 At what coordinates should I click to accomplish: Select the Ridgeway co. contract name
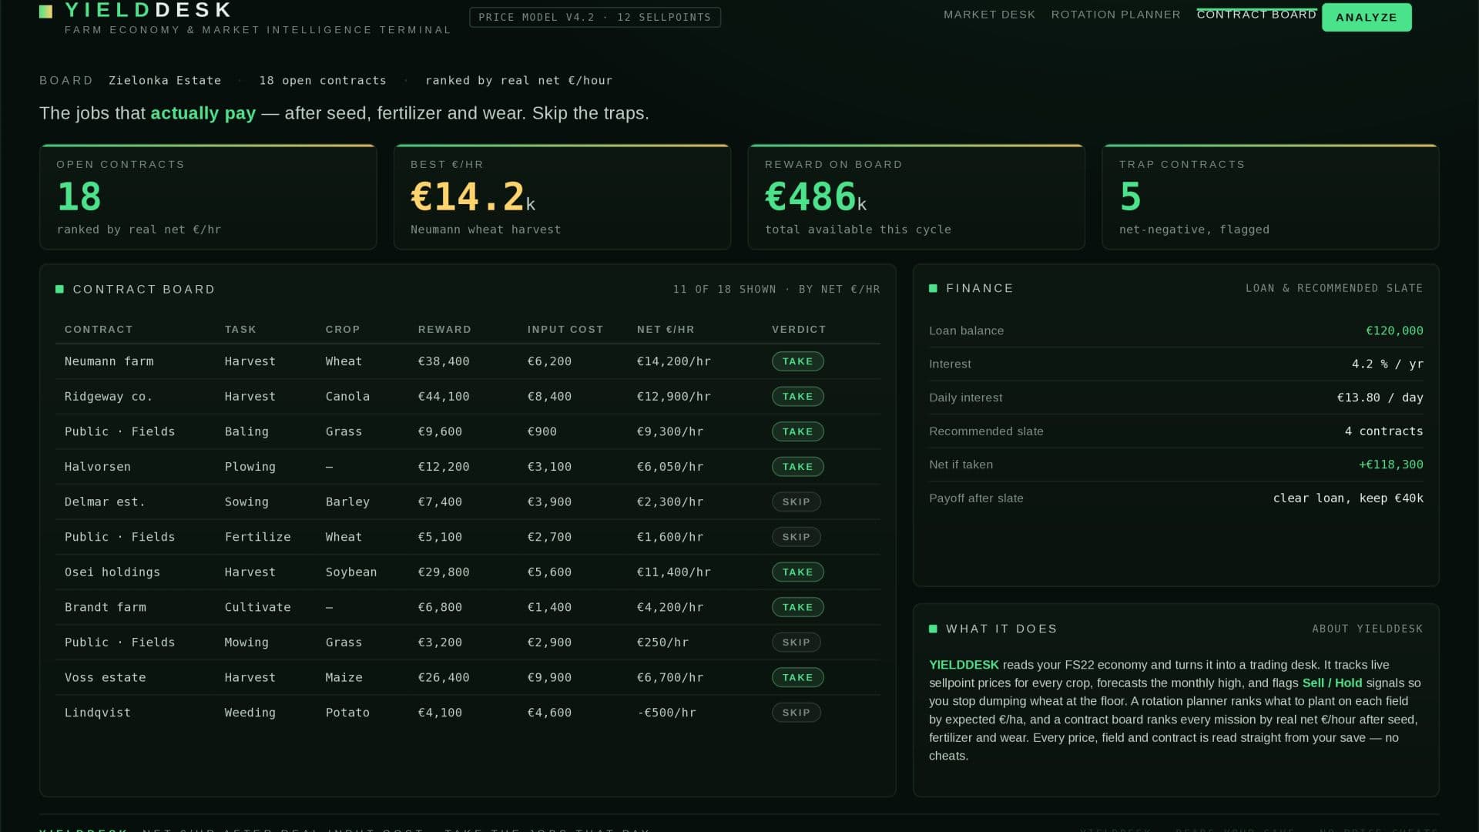pos(109,397)
